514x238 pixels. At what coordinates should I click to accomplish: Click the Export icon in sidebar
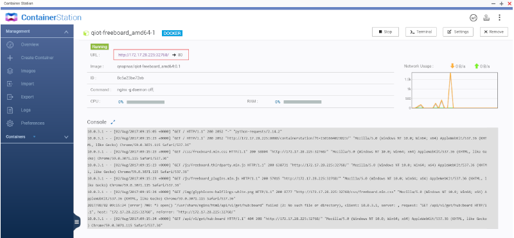[10, 97]
